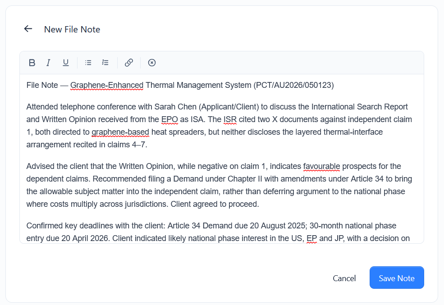Viewport: 444px width, 305px height.
Task: Toggle italic formatting
Action: point(48,63)
